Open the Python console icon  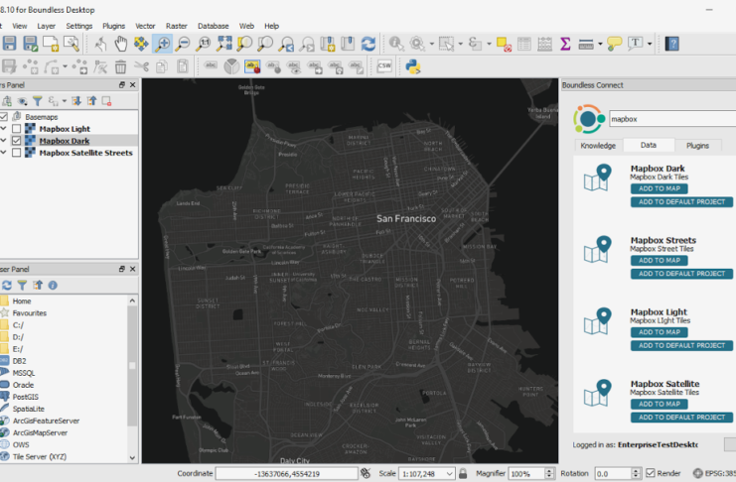click(x=413, y=66)
